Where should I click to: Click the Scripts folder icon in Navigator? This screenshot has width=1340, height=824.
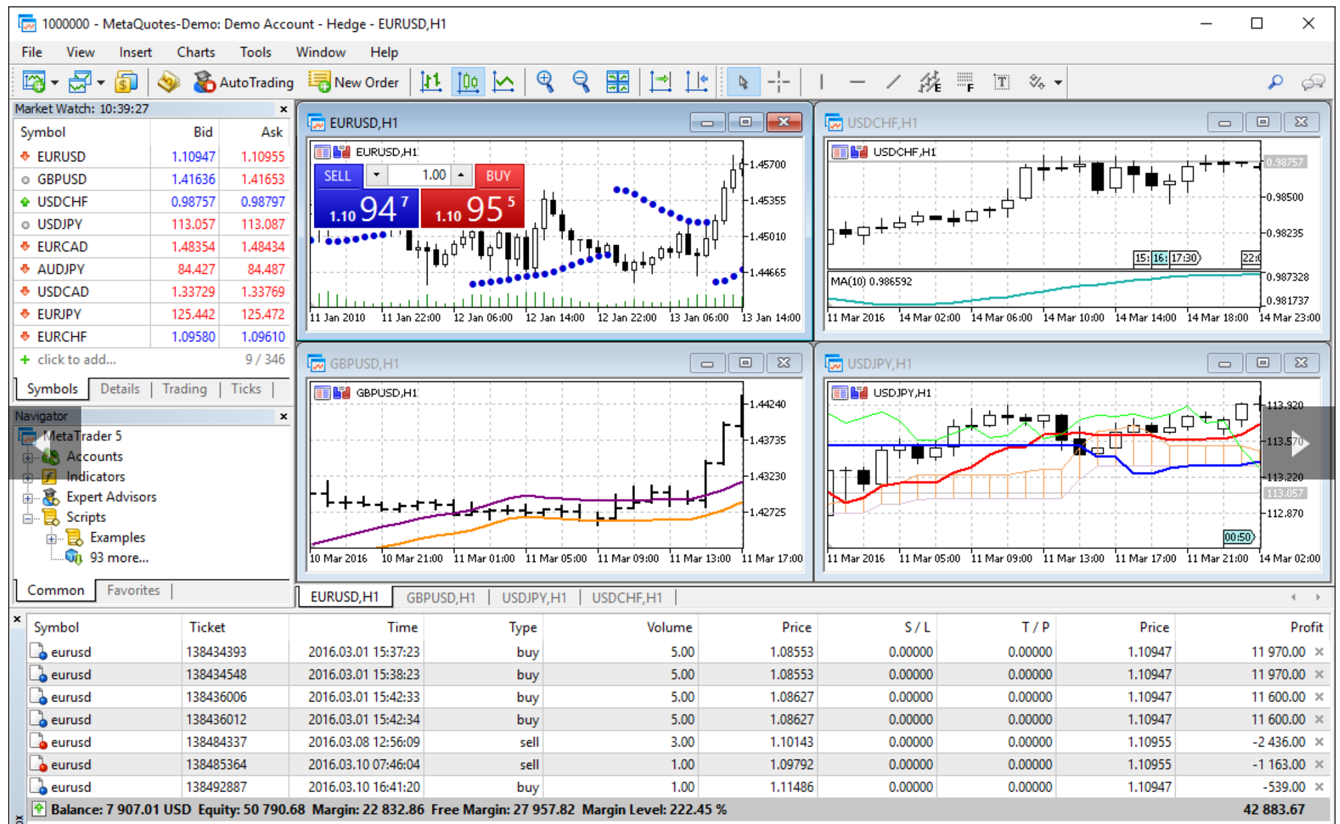tap(51, 517)
